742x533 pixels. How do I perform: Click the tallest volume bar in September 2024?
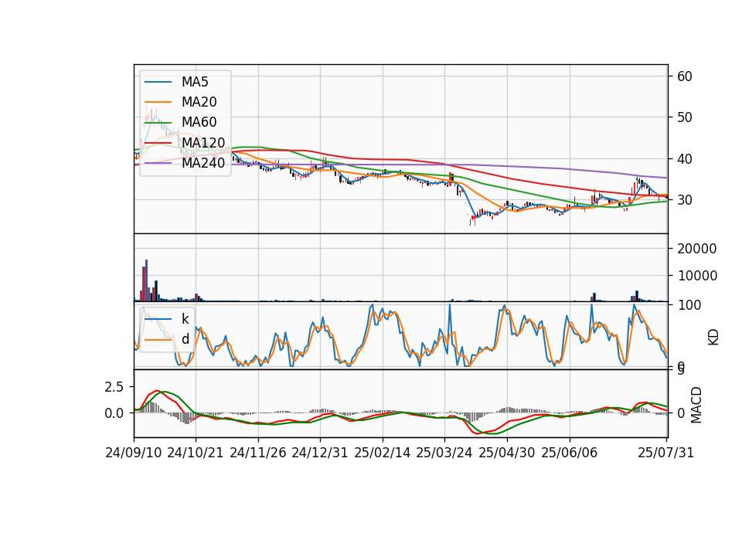coord(147,280)
